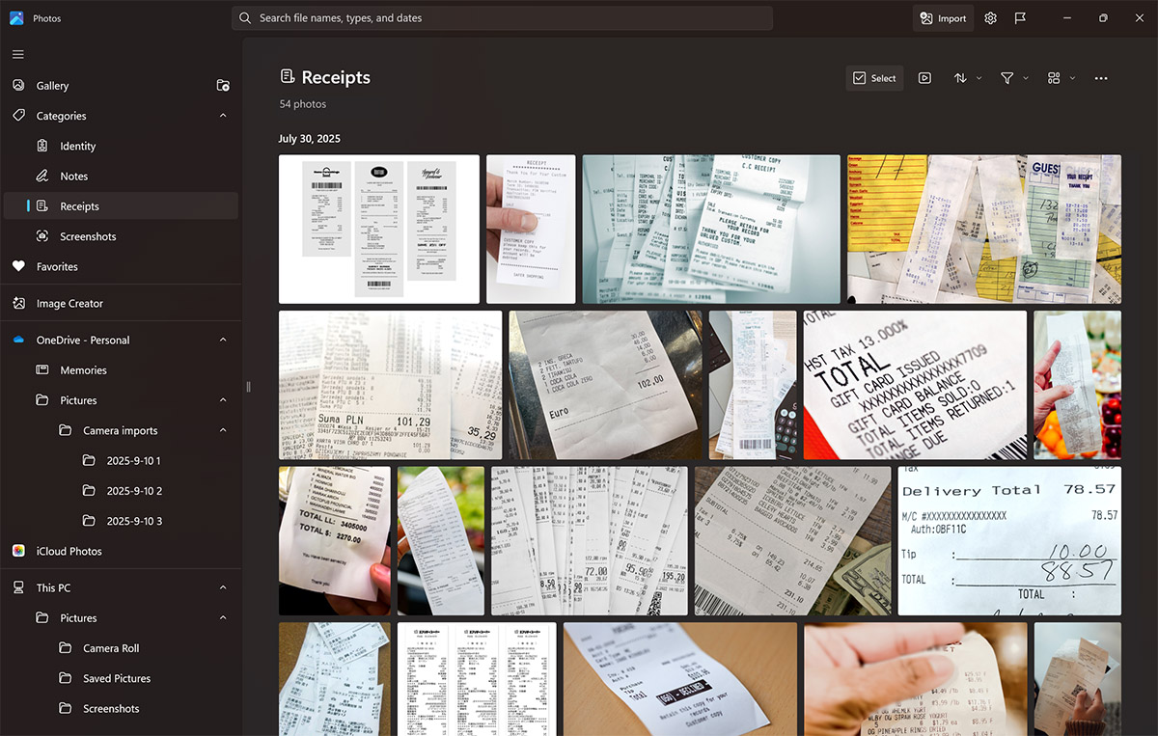Collapse the OneDrive - Personal section
1158x736 pixels.
point(223,340)
